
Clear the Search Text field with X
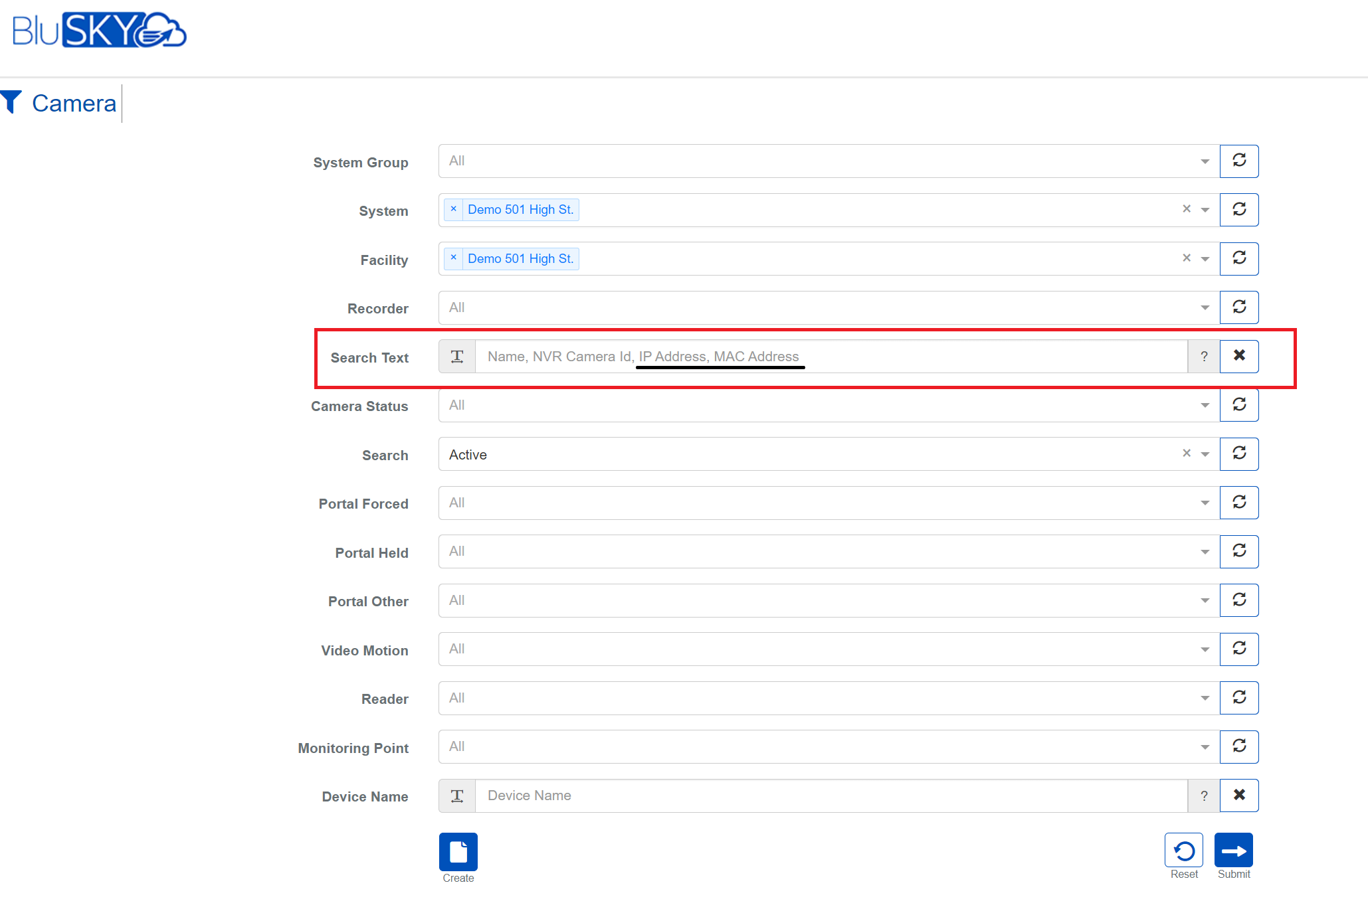pyautogui.click(x=1238, y=356)
